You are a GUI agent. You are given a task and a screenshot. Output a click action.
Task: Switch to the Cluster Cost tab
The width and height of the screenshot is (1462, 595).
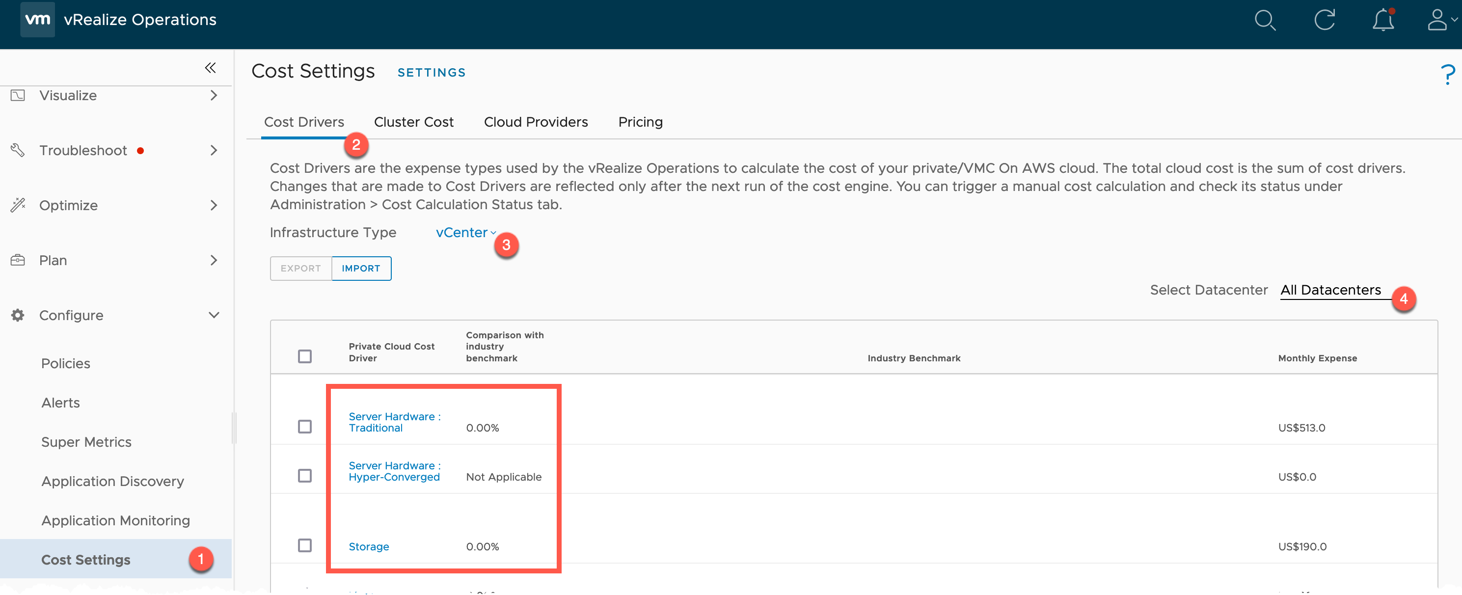click(x=413, y=122)
